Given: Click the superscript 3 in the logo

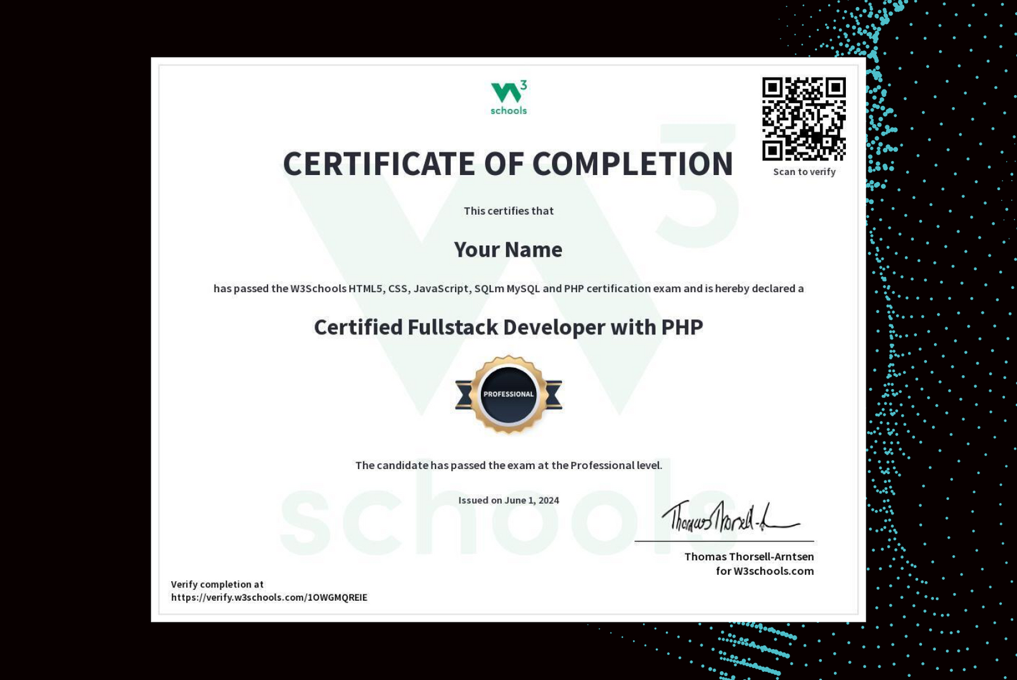Looking at the screenshot, I should coord(523,84).
